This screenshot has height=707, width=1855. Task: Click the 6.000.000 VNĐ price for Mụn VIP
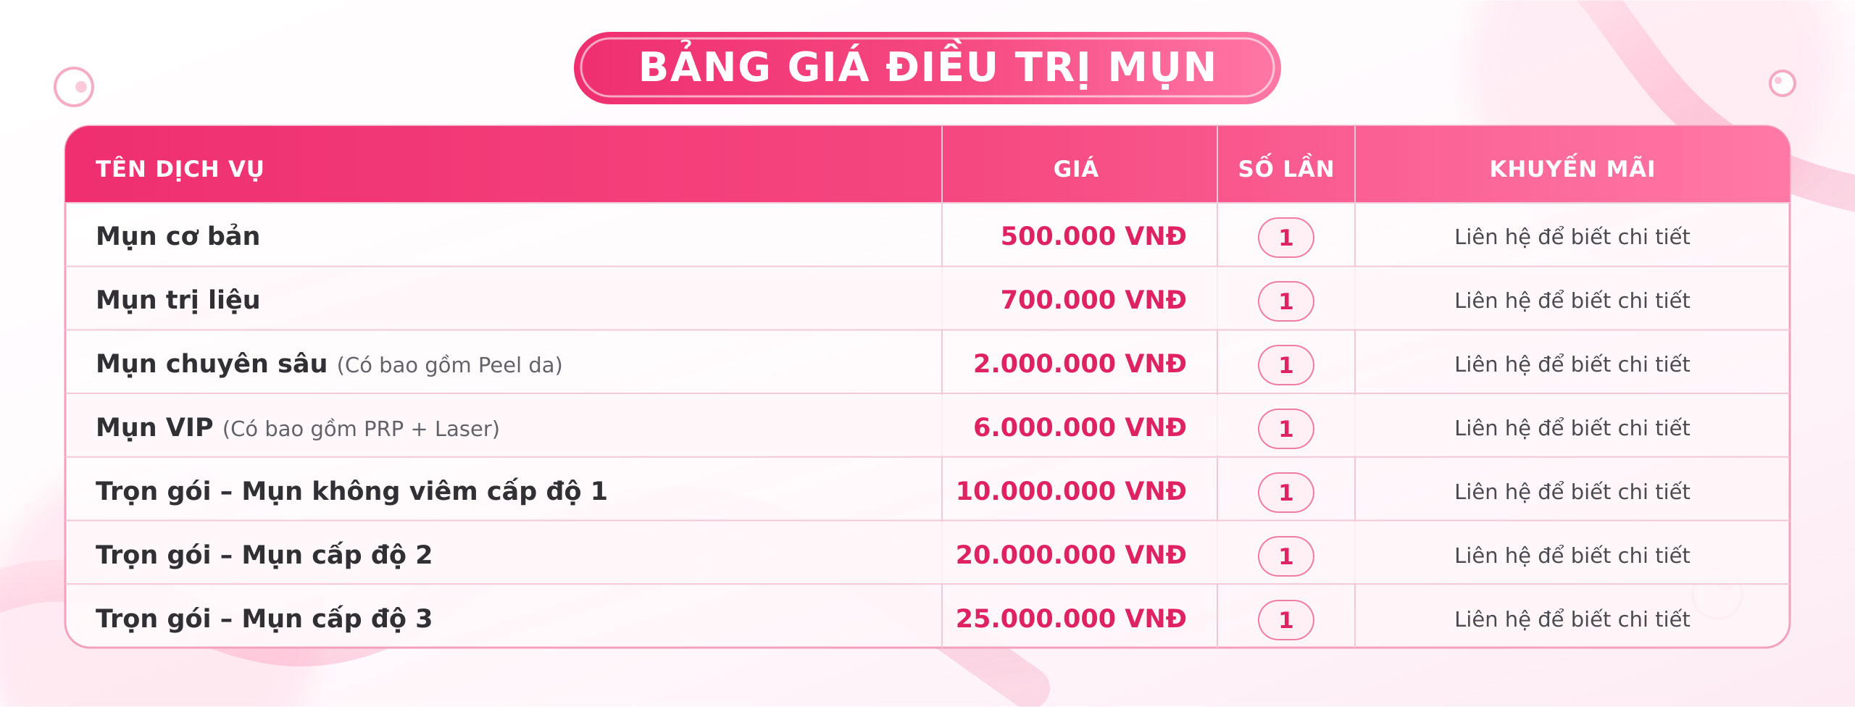tap(1080, 427)
